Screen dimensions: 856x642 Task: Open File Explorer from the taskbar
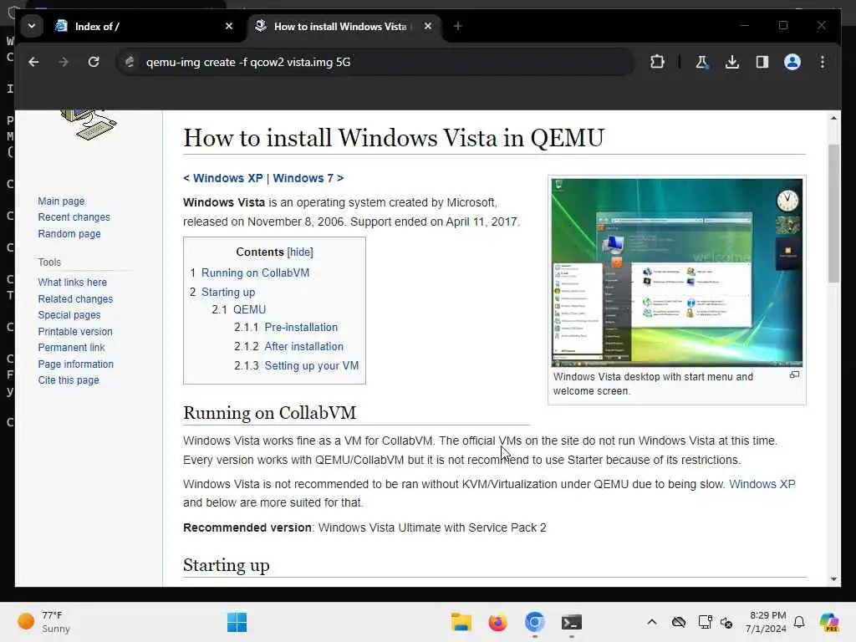coord(461,622)
